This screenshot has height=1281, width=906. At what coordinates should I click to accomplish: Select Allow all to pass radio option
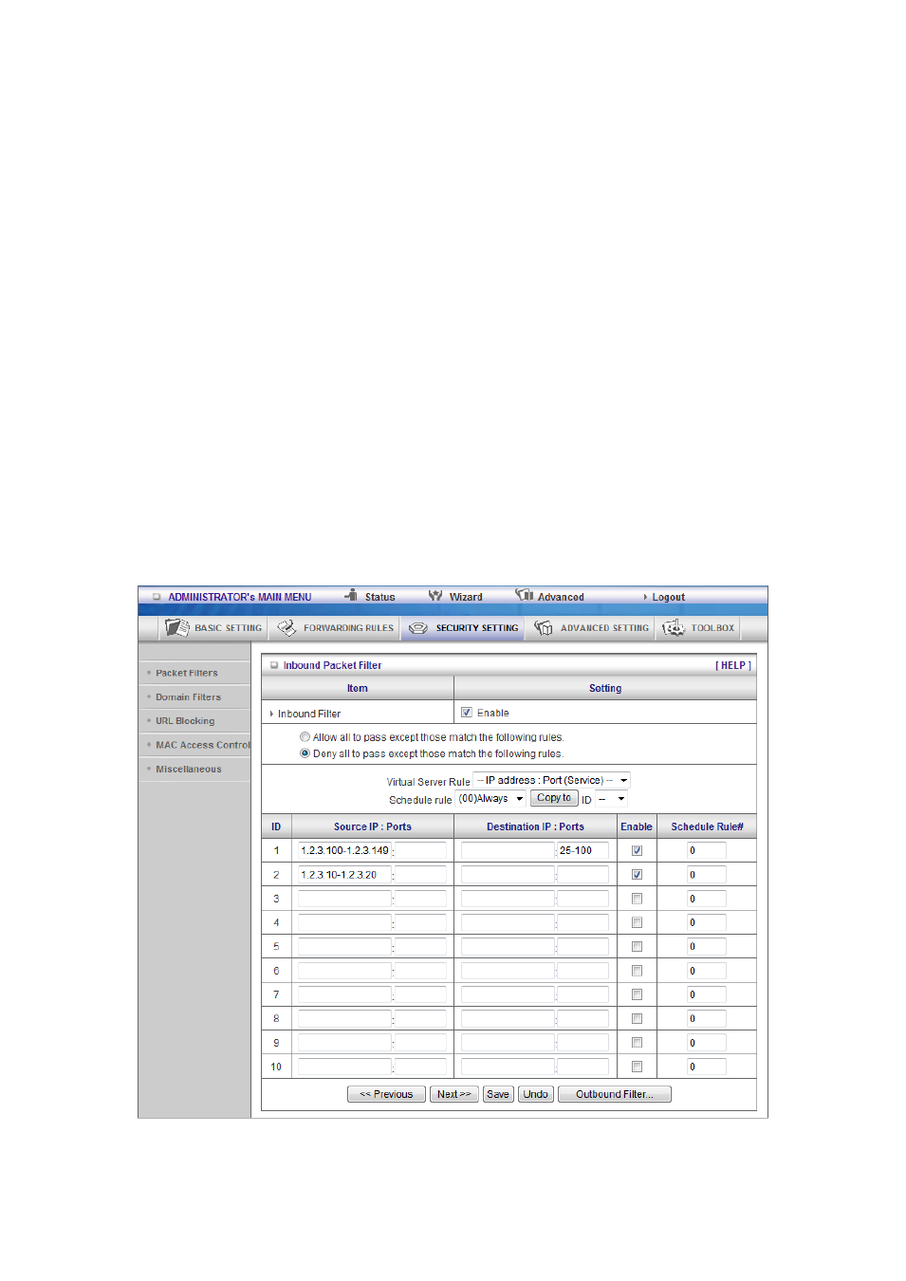click(x=305, y=736)
